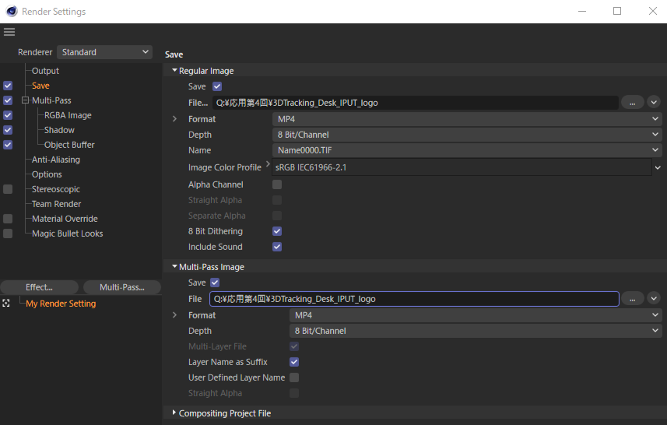Click the Multi-Pass... button

(x=121, y=287)
